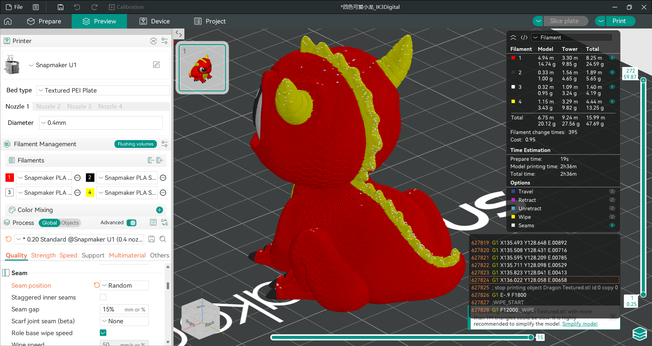This screenshot has height=346, width=652.
Task: Remove a filament slot
Action: click(x=151, y=160)
